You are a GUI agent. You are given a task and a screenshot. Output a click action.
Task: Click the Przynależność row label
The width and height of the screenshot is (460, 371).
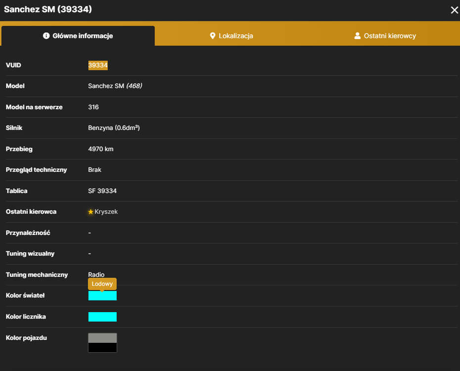[x=28, y=233]
